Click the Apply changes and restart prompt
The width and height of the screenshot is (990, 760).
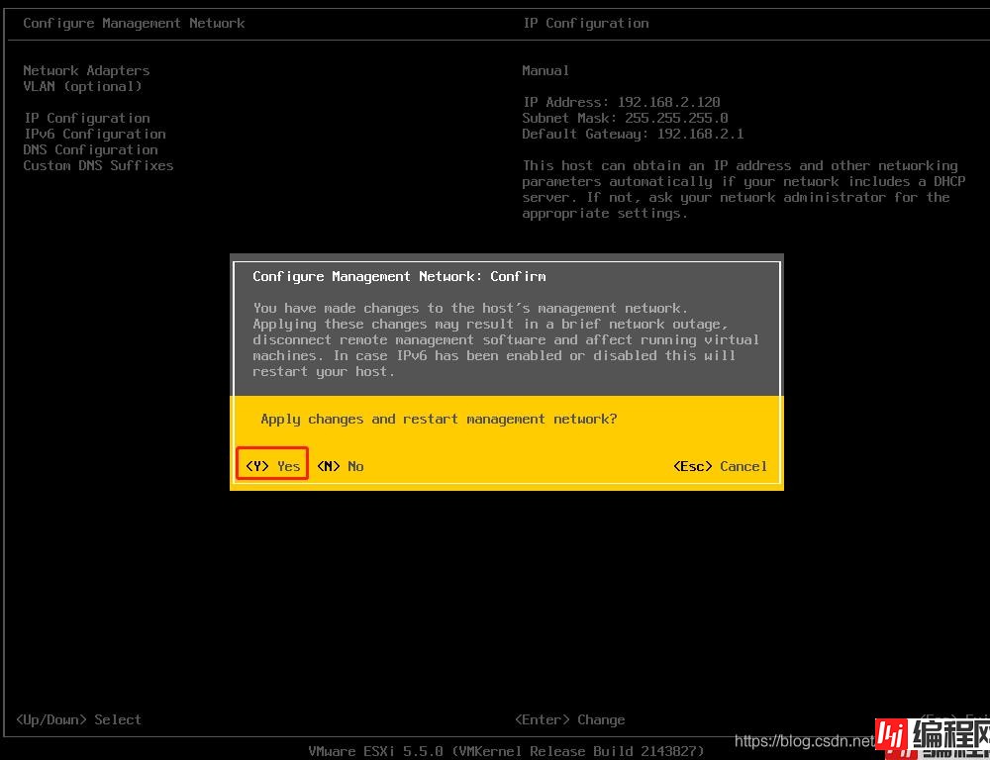pos(439,419)
